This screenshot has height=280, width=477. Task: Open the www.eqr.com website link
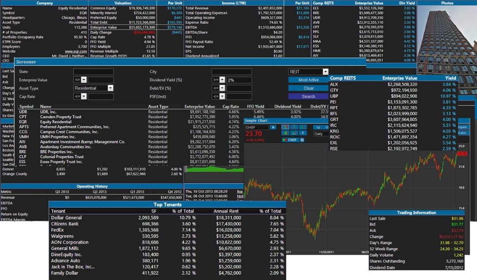(x=76, y=51)
